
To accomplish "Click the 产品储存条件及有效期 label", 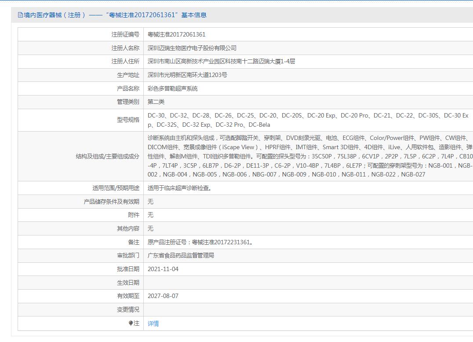I will [112, 202].
